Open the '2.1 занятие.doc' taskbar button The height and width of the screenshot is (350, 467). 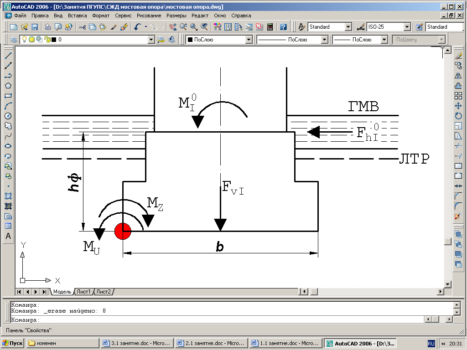(212, 343)
